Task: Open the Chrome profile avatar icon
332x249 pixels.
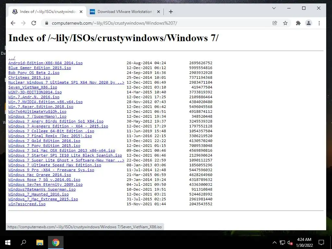Action: (309, 23)
